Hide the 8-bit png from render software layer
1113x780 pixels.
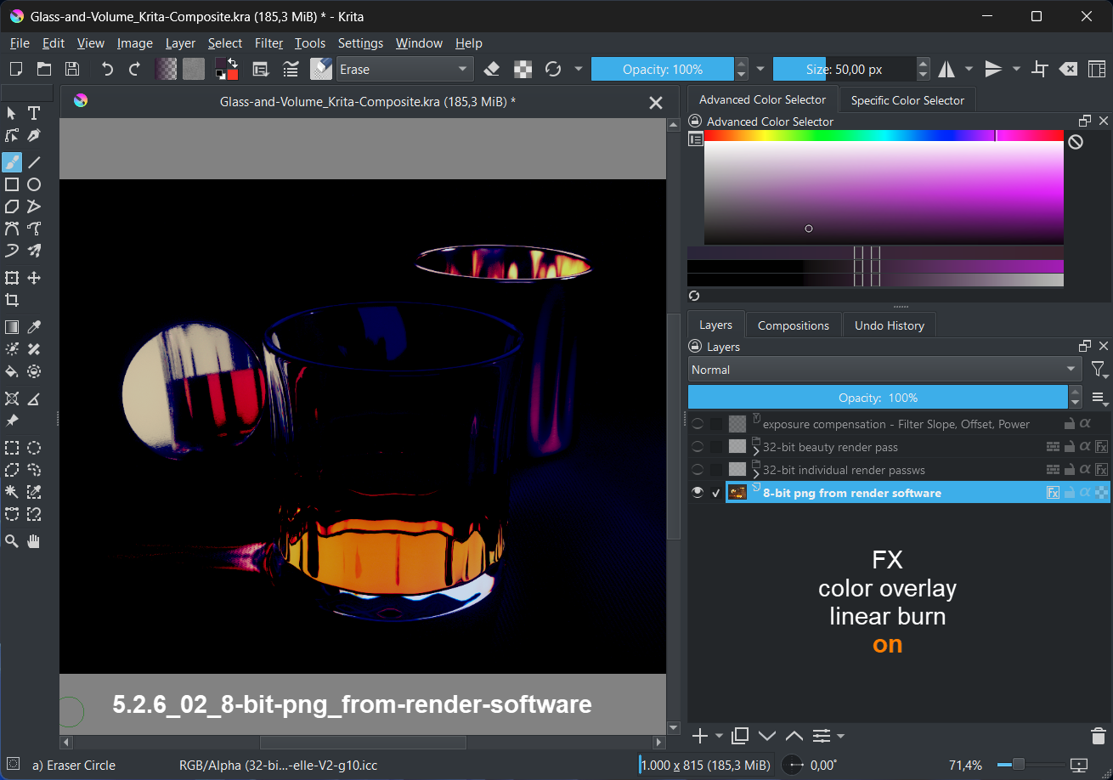pyautogui.click(x=698, y=493)
